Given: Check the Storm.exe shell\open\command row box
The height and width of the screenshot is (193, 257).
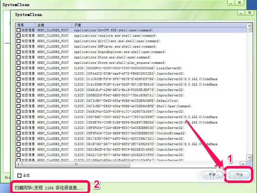Looking at the screenshot, I should point(19,57).
